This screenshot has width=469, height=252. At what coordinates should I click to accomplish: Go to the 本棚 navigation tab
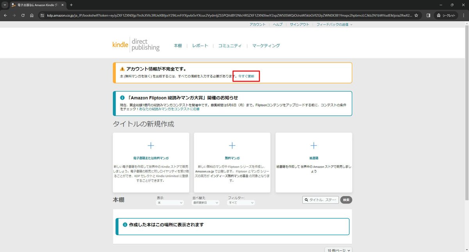coord(178,46)
